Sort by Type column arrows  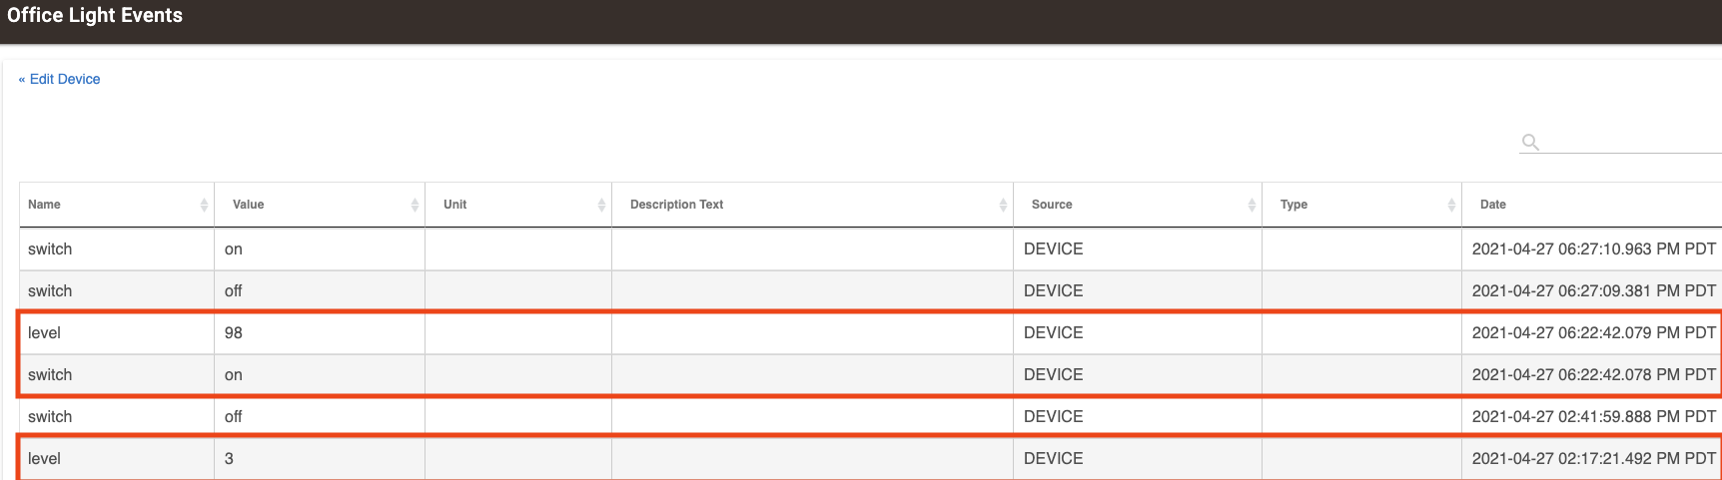(1451, 205)
